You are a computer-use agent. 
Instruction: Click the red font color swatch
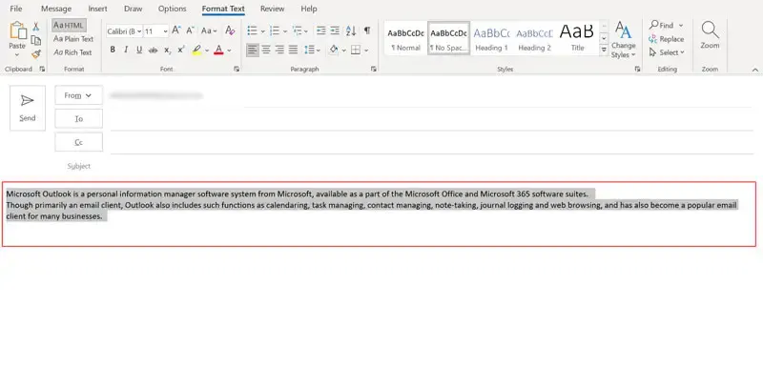point(218,50)
